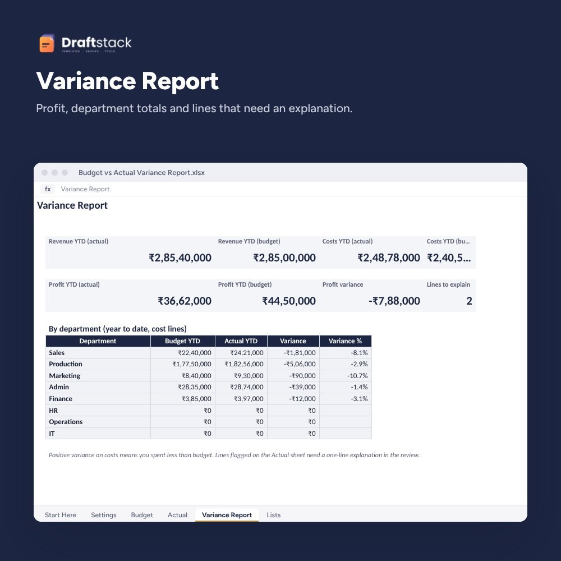Select Production actual cell ₹1,82,56,000
This screenshot has width=561, height=561.
241,364
